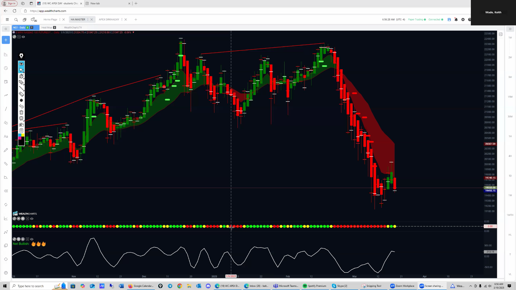Maximize the main price panel
The image size is (516, 290).
(15, 37)
